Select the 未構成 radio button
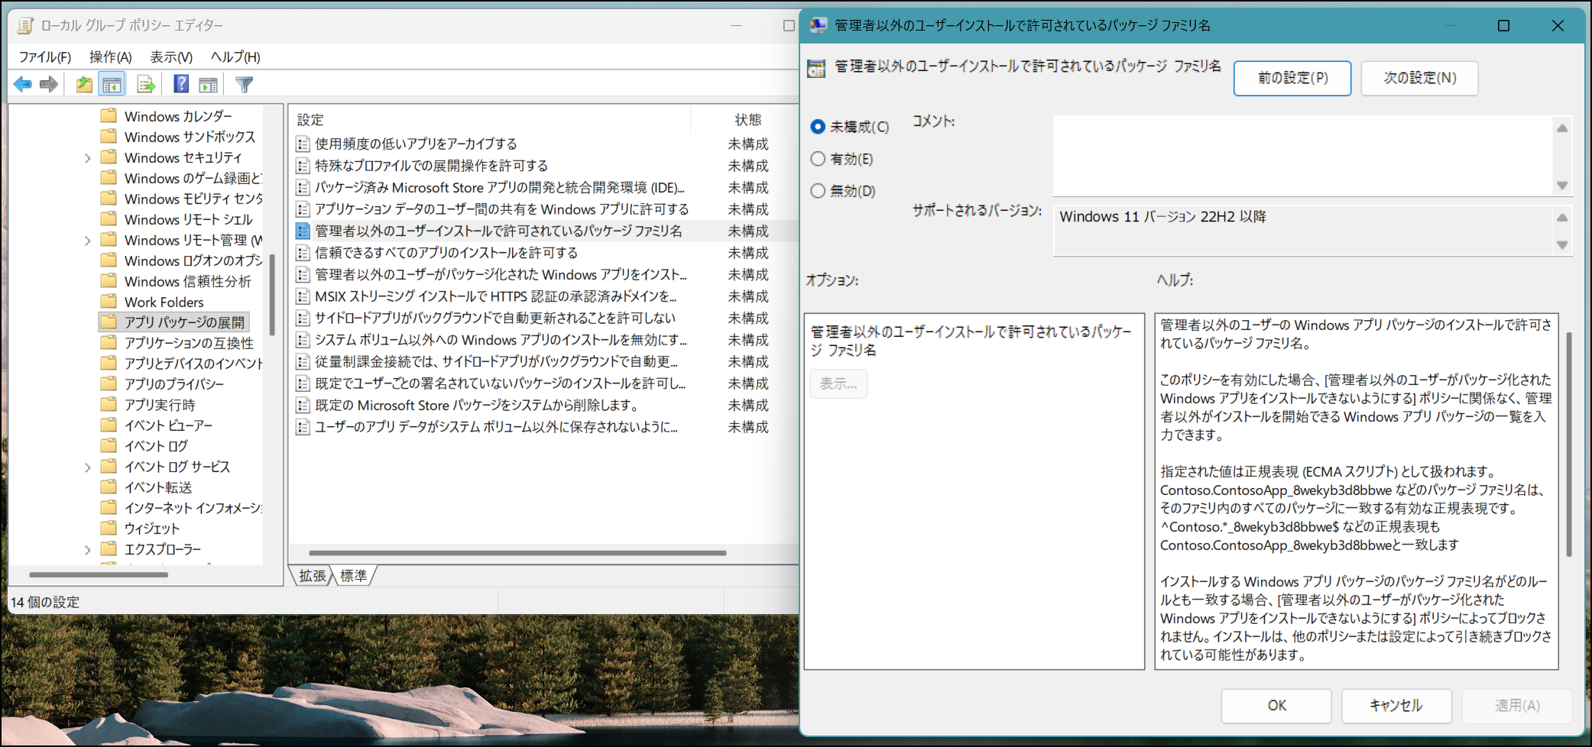Image resolution: width=1592 pixels, height=747 pixels. [818, 127]
